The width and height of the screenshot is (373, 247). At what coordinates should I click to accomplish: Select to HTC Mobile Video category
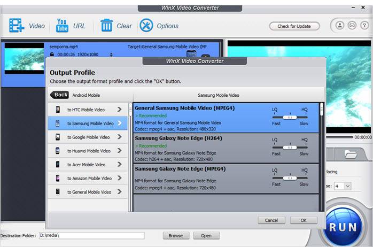88,110
